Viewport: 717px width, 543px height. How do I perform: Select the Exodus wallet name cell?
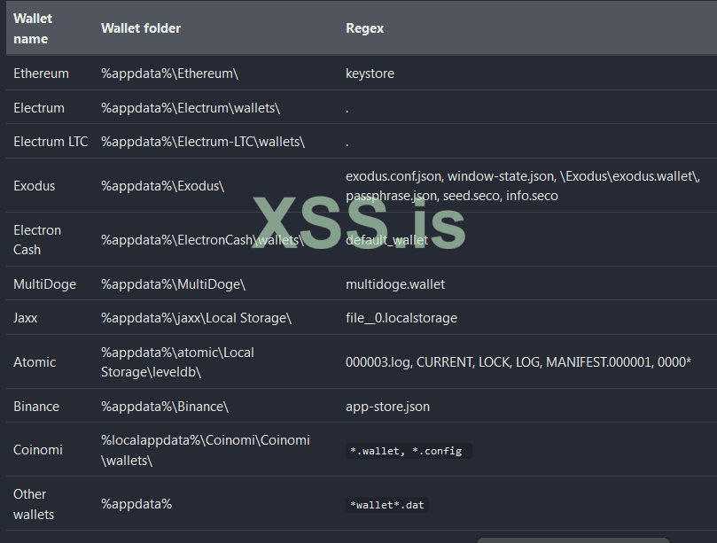click(x=35, y=186)
